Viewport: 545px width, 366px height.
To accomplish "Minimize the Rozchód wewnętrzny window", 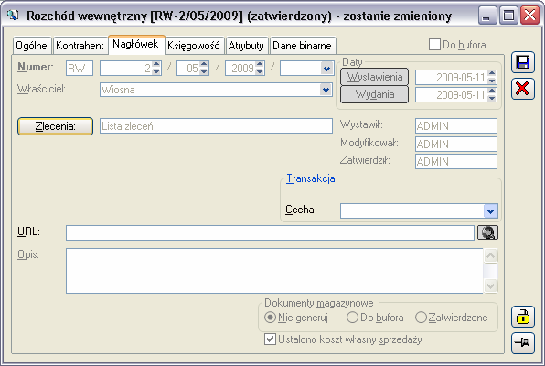I will pyautogui.click(x=487, y=16).
